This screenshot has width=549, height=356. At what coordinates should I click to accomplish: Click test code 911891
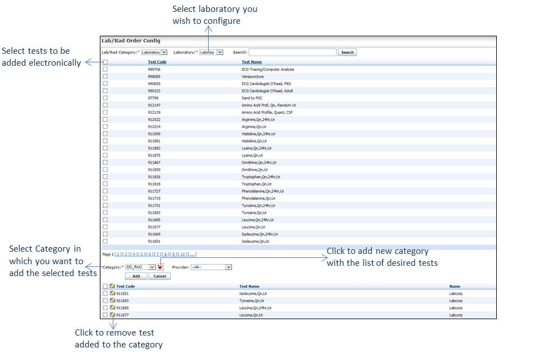[x=154, y=141]
